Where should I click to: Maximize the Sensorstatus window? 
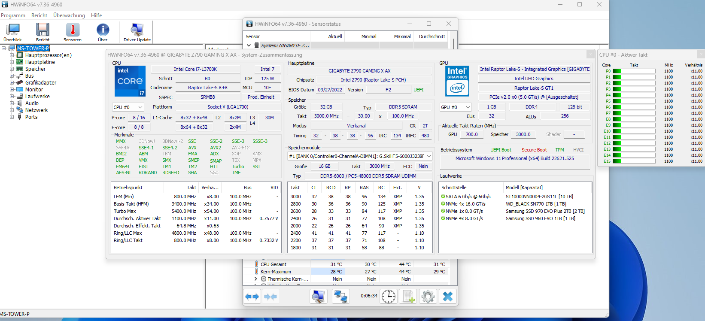tap(429, 24)
